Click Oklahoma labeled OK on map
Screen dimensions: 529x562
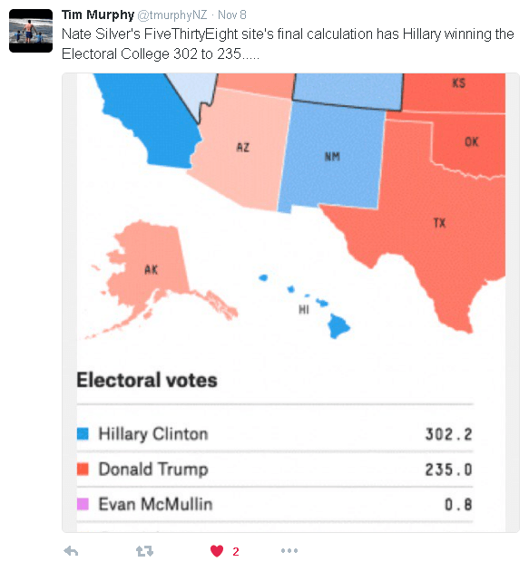[x=472, y=142]
